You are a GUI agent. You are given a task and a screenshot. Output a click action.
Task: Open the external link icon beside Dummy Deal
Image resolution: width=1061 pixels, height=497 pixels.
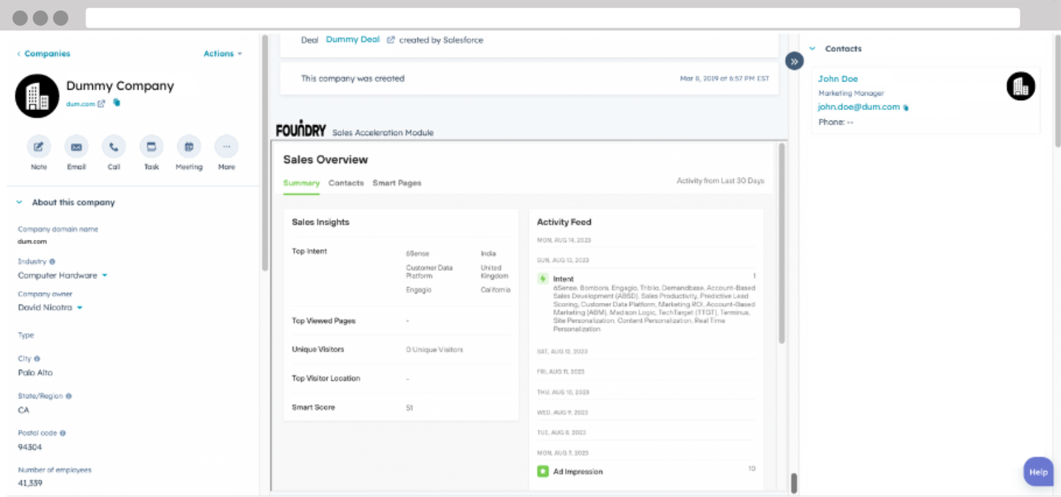pyautogui.click(x=391, y=40)
